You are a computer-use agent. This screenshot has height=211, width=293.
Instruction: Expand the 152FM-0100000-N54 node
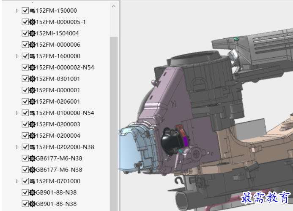pyautogui.click(x=17, y=113)
